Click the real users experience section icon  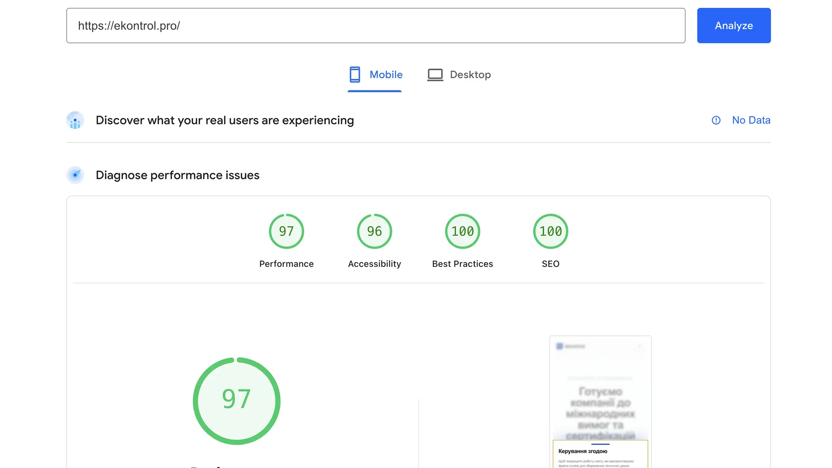75,120
